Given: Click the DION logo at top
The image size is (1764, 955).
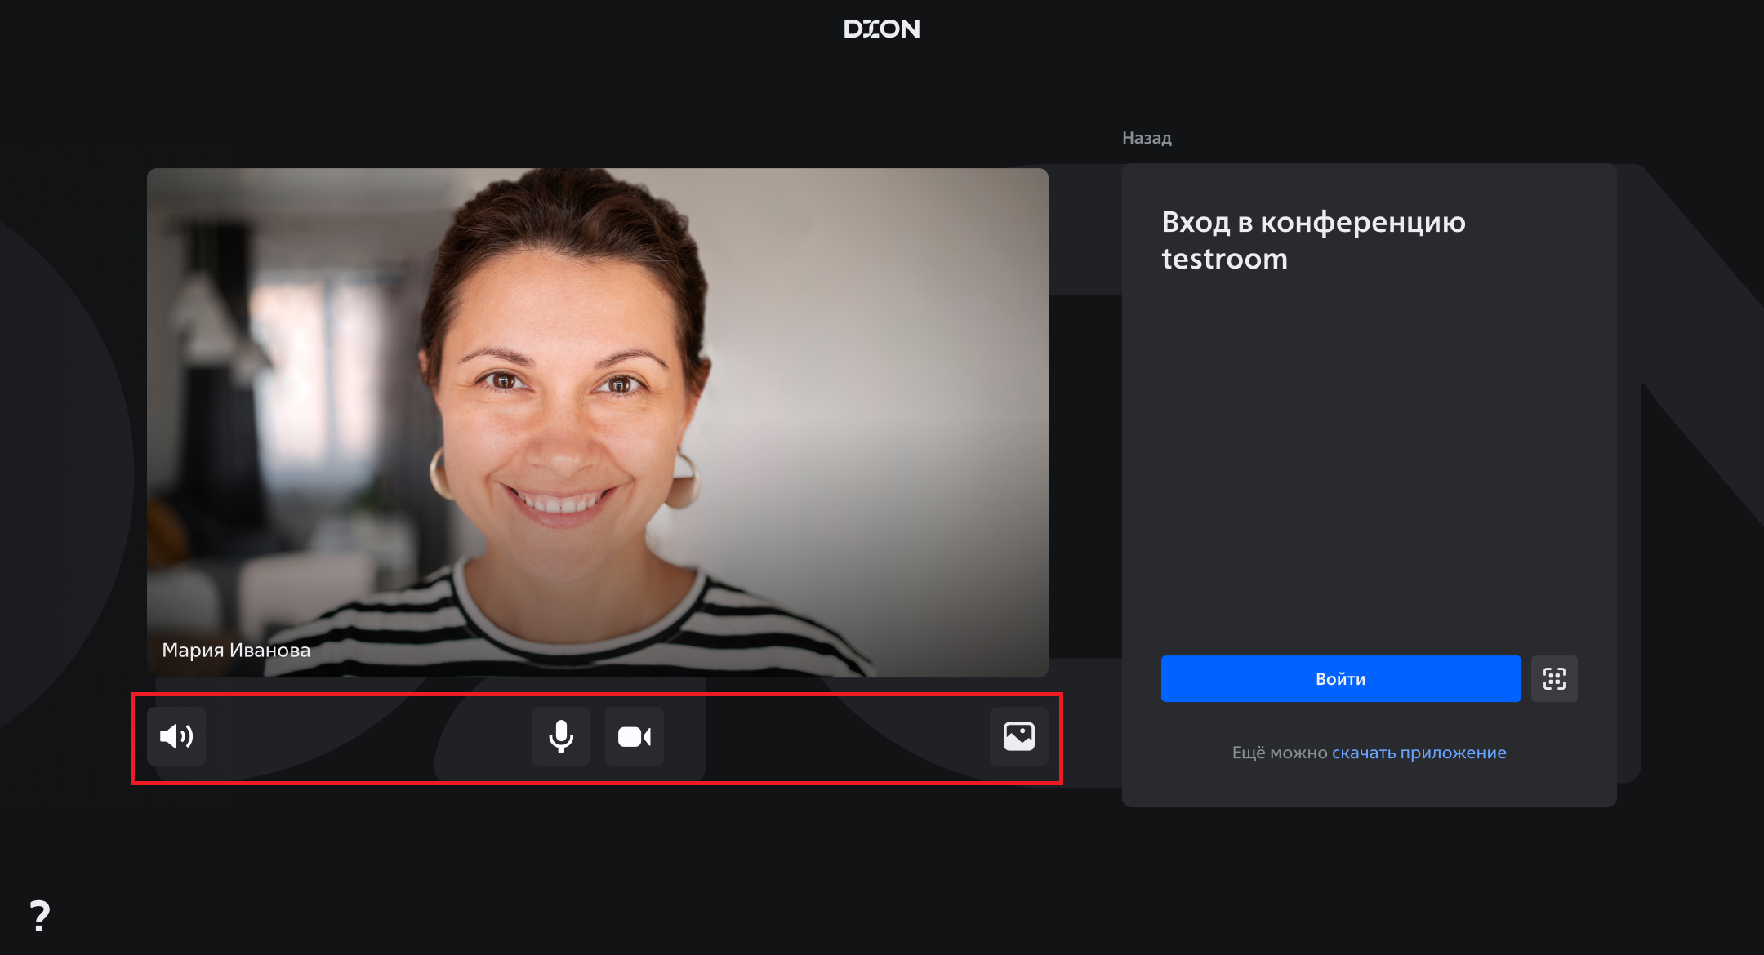Looking at the screenshot, I should [882, 29].
